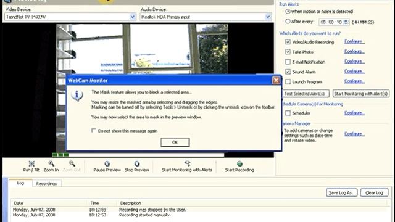Viewport: 395px width, 222px height.
Task: Click the Save Log As button
Action: pos(341,193)
